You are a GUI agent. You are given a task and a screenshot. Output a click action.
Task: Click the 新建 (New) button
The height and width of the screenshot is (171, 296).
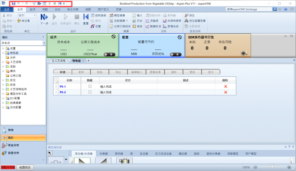pyautogui.click(x=63, y=72)
